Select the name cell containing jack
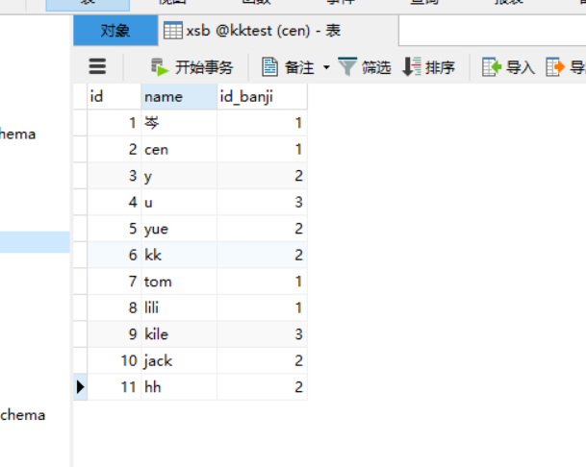The width and height of the screenshot is (586, 467). (x=179, y=360)
